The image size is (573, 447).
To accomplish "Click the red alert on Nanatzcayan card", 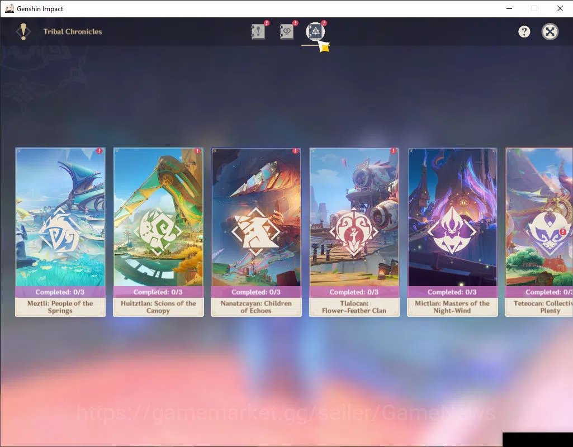I will (295, 150).
